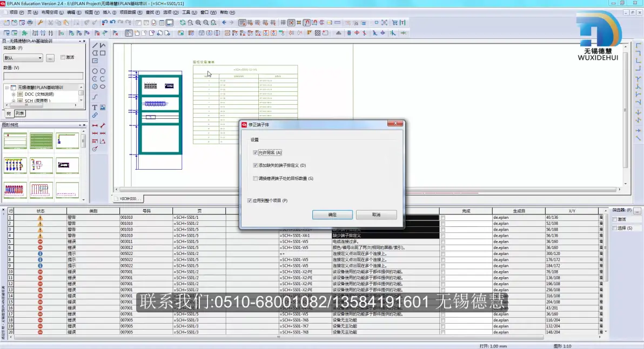This screenshot has height=349, width=644.
Task: Click the 确定 button in the dialog
Action: [332, 214]
